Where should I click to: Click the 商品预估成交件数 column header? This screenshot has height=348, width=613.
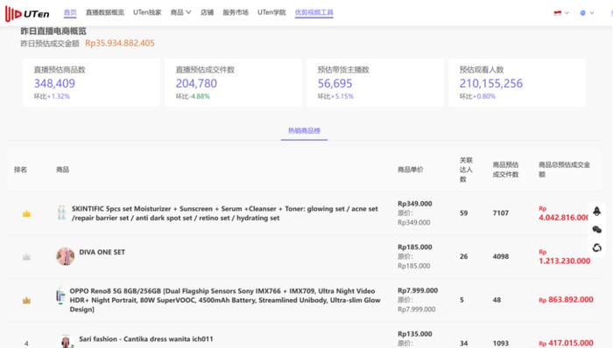pos(505,170)
